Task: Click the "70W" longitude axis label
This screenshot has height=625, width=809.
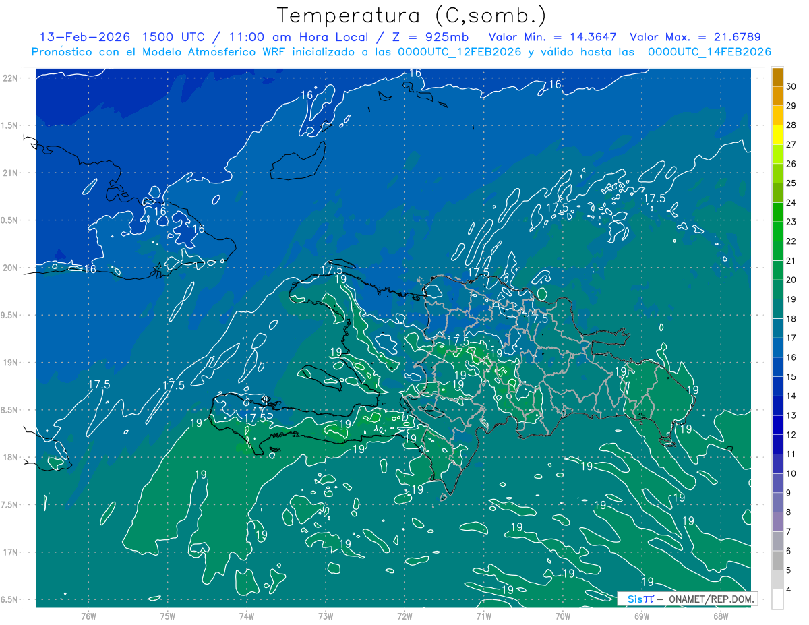Action: [x=562, y=616]
